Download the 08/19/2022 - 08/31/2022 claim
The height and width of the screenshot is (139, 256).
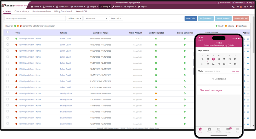click(248, 39)
